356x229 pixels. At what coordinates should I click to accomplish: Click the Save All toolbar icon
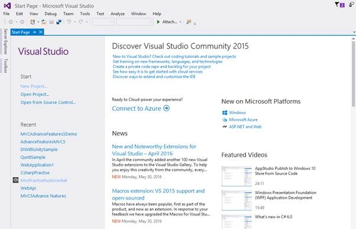tap(59, 22)
